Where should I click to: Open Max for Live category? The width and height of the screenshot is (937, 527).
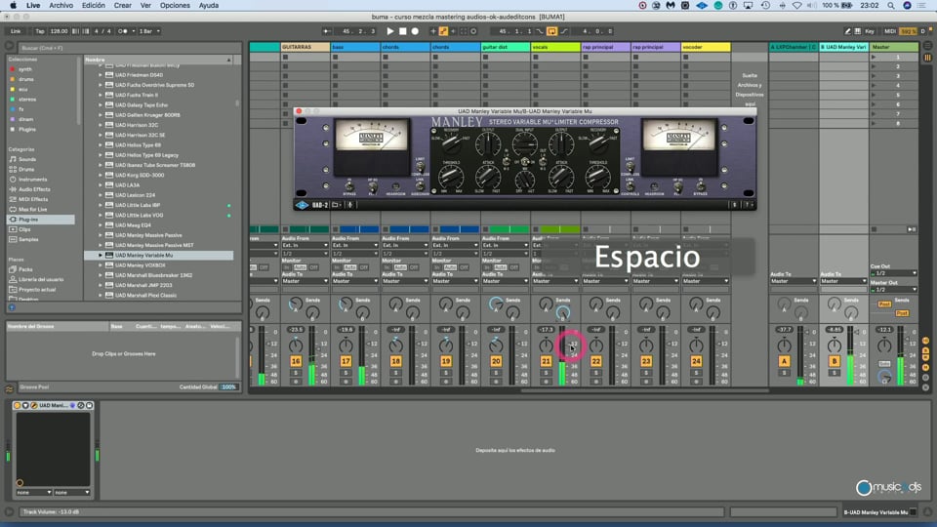[x=32, y=209]
